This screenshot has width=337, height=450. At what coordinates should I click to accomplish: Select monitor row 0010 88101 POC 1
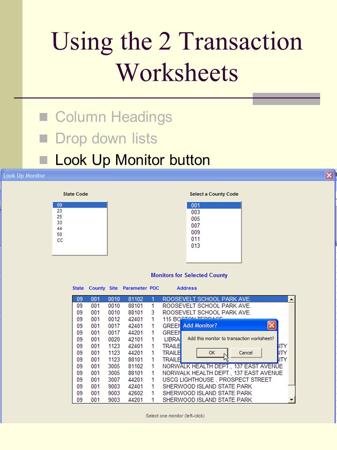point(180,306)
